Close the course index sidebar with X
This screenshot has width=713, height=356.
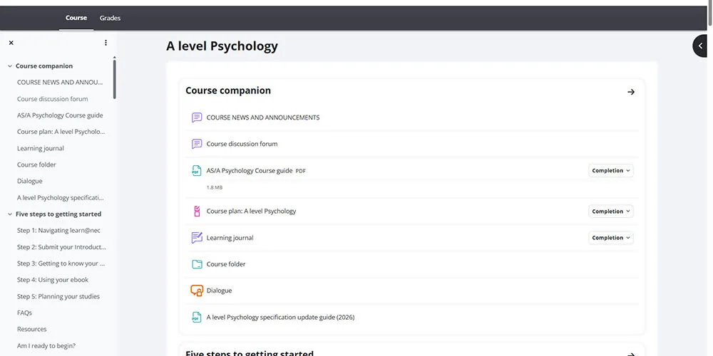(11, 43)
